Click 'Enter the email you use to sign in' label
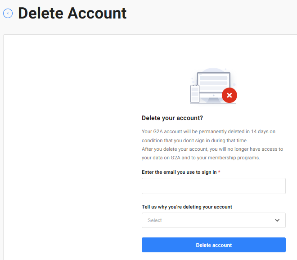297x260 pixels. pyautogui.click(x=179, y=172)
